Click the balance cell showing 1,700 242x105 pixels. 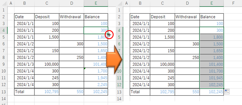coord(96,71)
